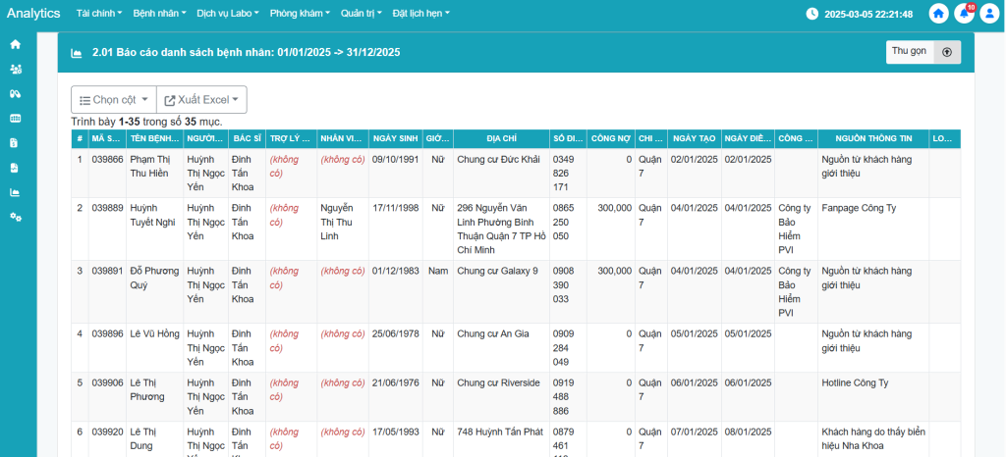Expand the Chọn cột column chooser dropdown
The height and width of the screenshot is (457, 1006).
click(113, 100)
